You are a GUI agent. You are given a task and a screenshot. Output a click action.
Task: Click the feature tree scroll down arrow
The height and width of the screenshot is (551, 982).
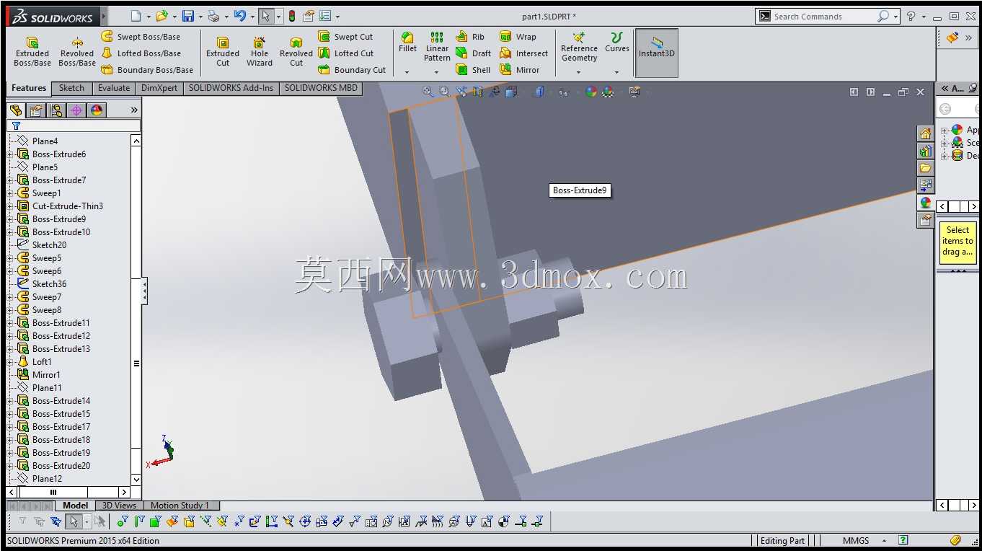point(136,479)
